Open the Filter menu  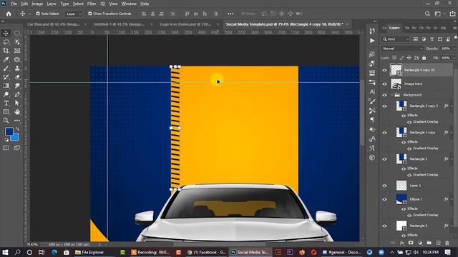click(x=92, y=4)
